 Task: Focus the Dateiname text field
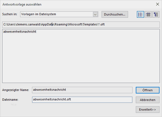82,100
